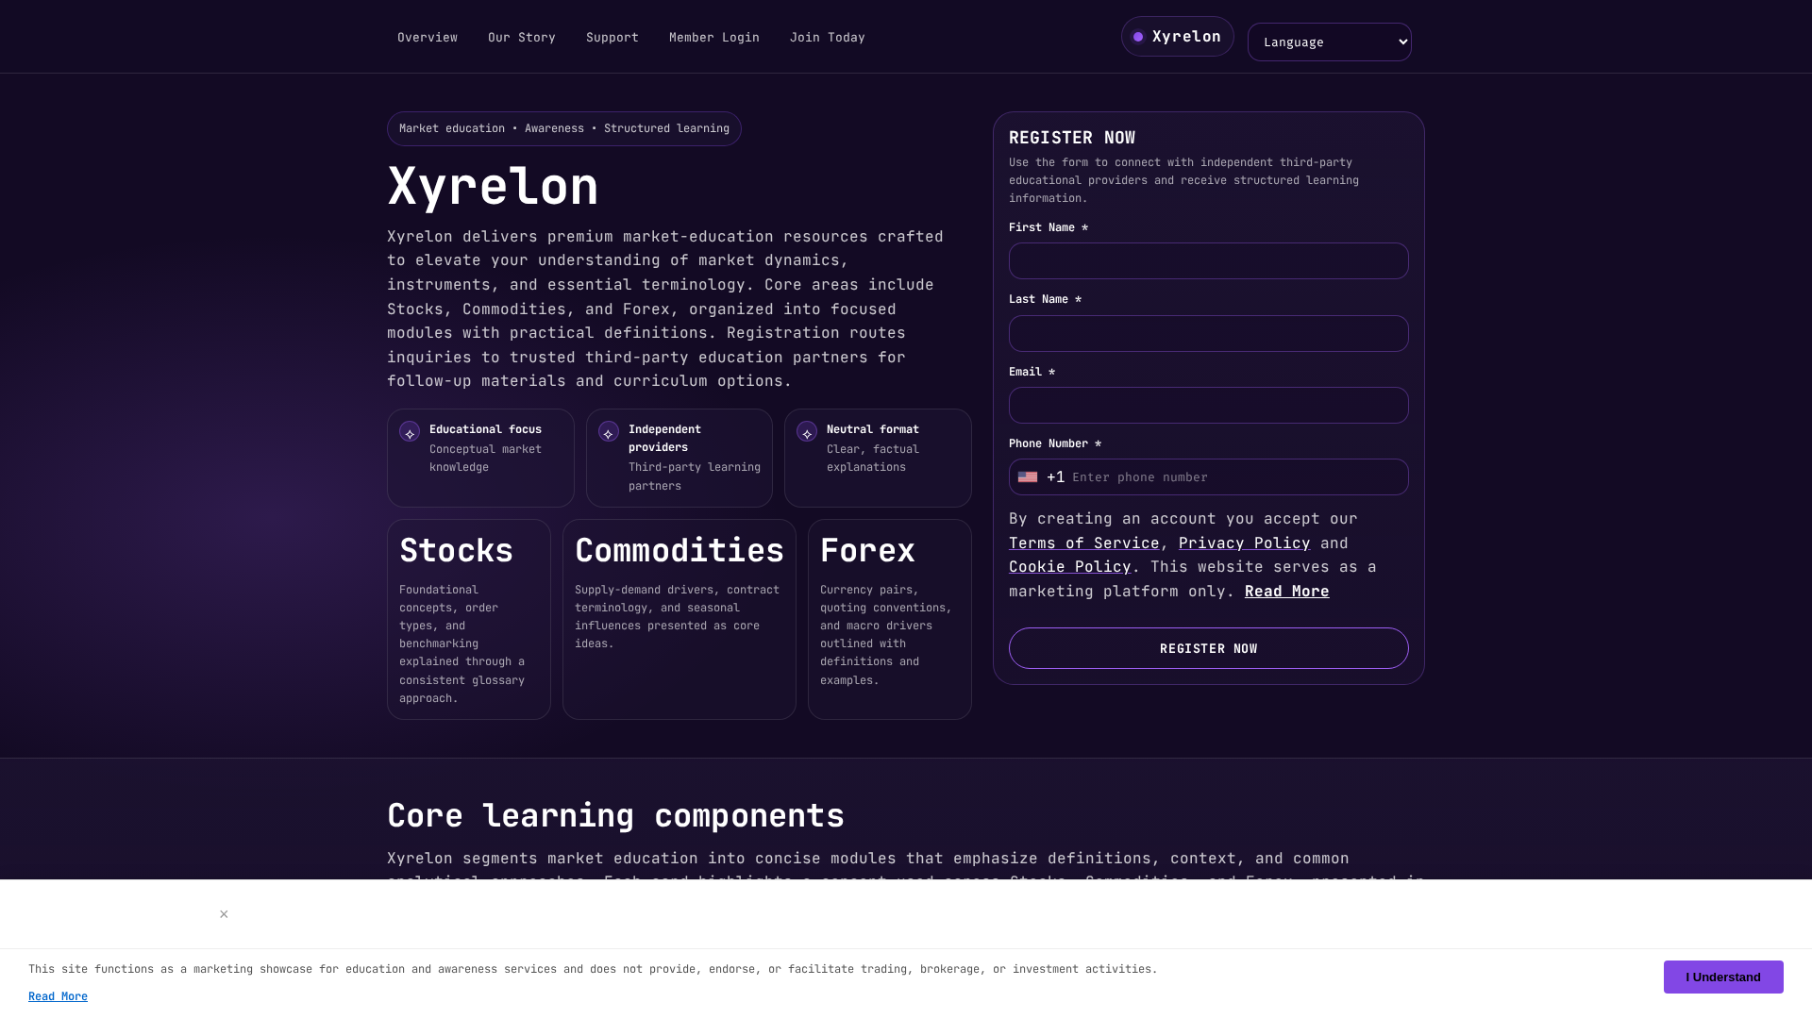Viewport: 1812px width, 1019px height.
Task: Click the Educational focus feature card
Action: (480, 458)
